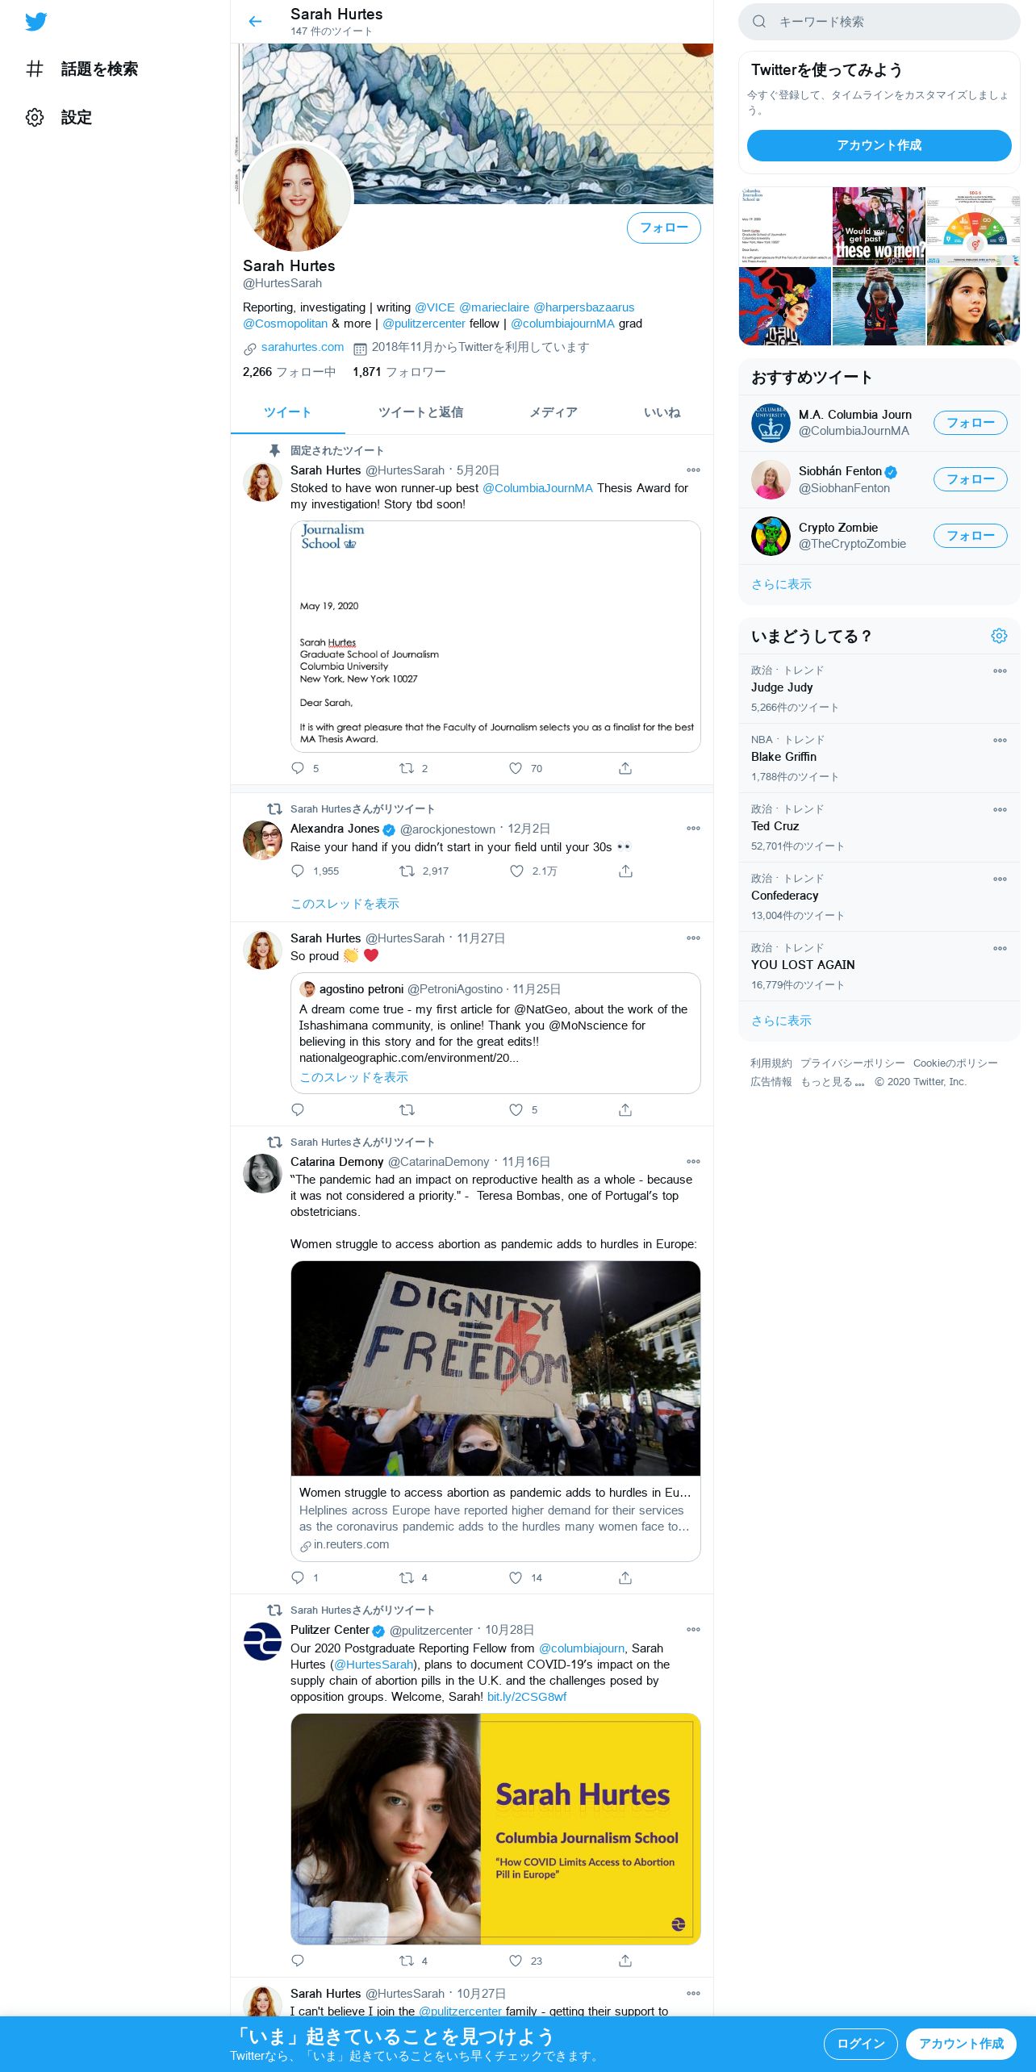Follow M.A. Columbia Journ account
The width and height of the screenshot is (1036, 2072).
click(970, 423)
